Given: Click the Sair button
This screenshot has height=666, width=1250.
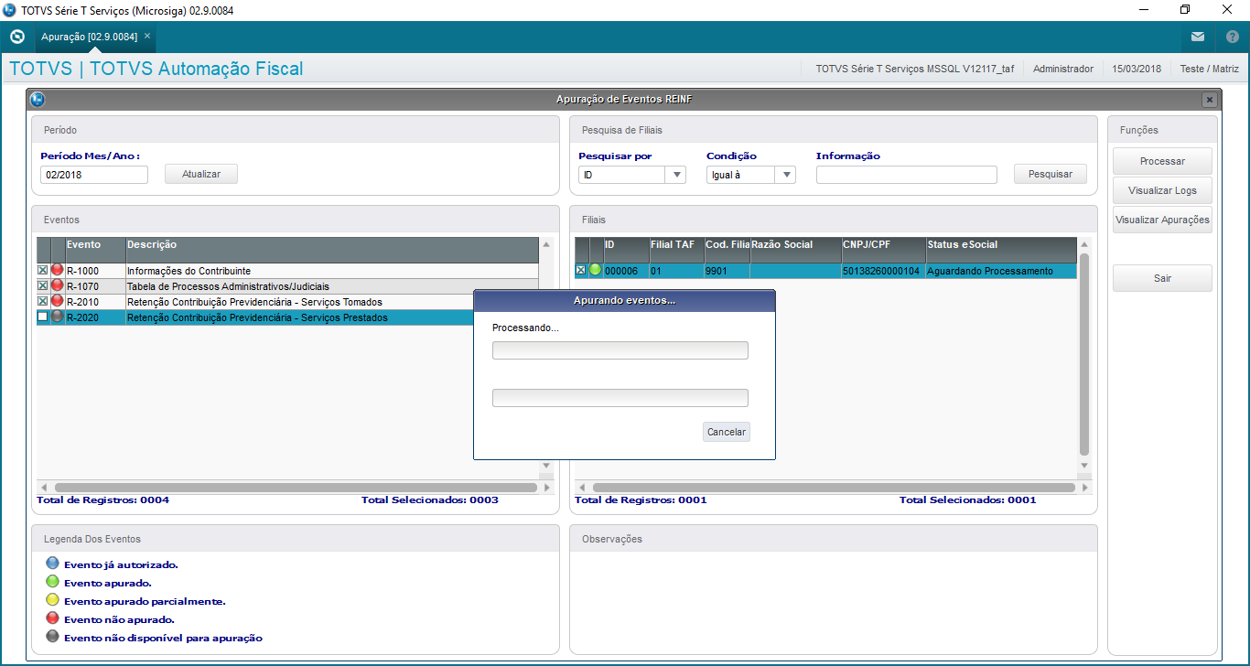Looking at the screenshot, I should pyautogui.click(x=1162, y=278).
